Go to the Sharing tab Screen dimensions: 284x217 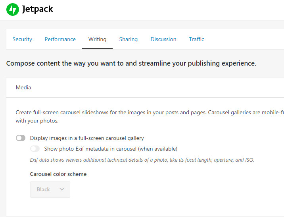tap(128, 39)
